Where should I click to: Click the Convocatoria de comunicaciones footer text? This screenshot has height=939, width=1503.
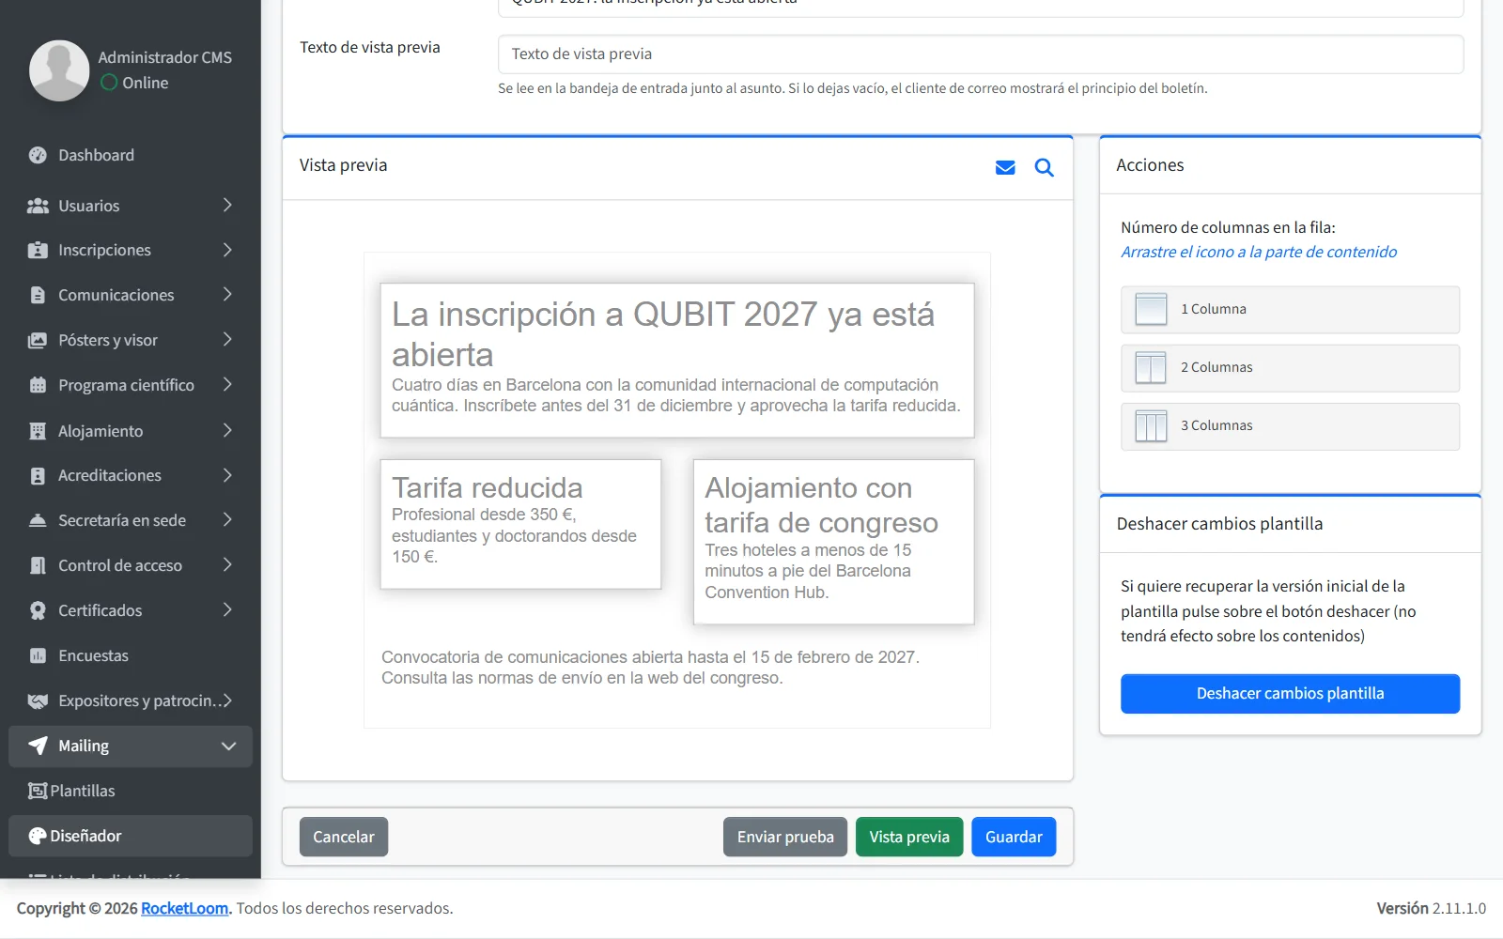[650, 668]
